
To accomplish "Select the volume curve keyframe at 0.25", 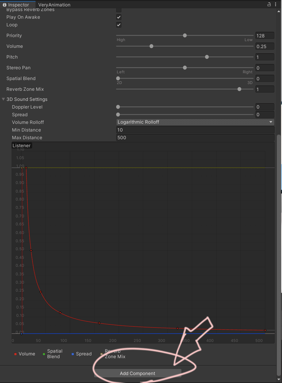I will (40, 292).
